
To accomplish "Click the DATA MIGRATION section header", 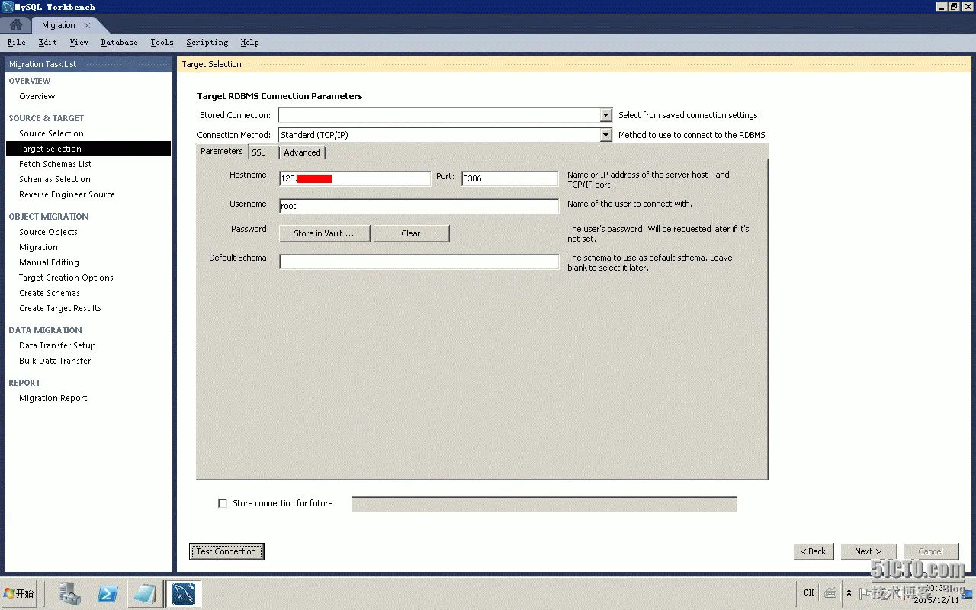I will [x=45, y=330].
